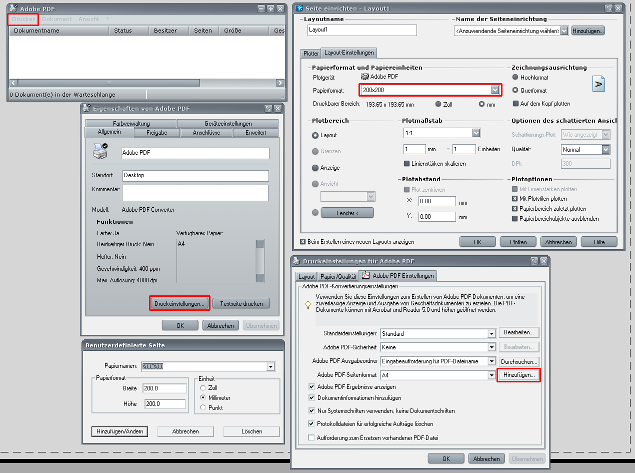Switch to the Anschlüsse tab
635x473 pixels.
(206, 132)
